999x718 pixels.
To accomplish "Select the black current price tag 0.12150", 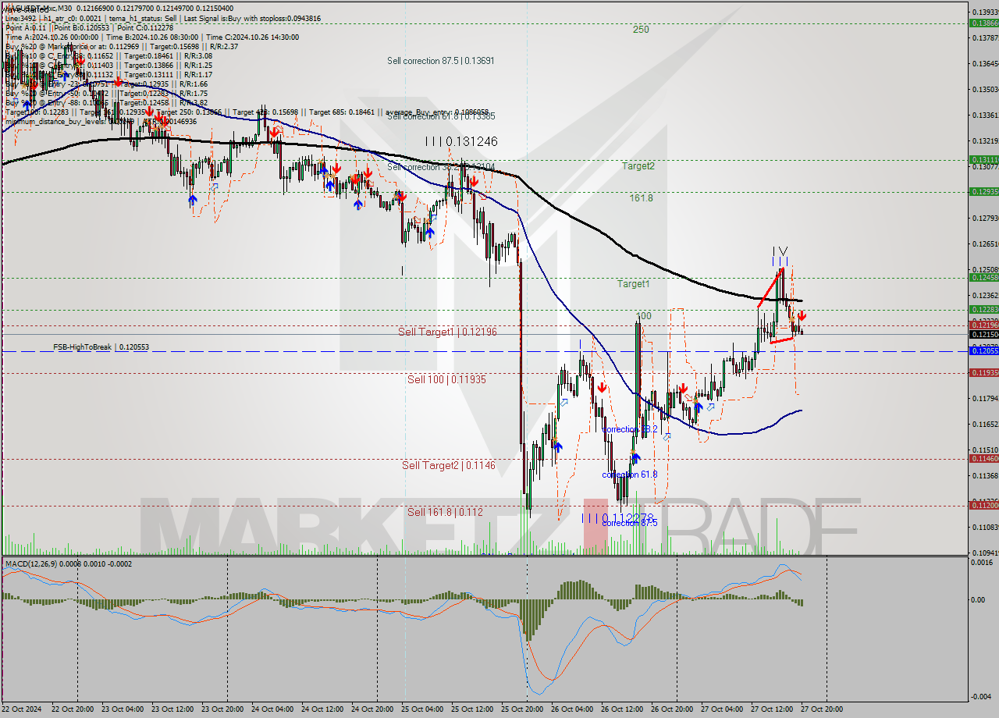I will click(x=984, y=334).
